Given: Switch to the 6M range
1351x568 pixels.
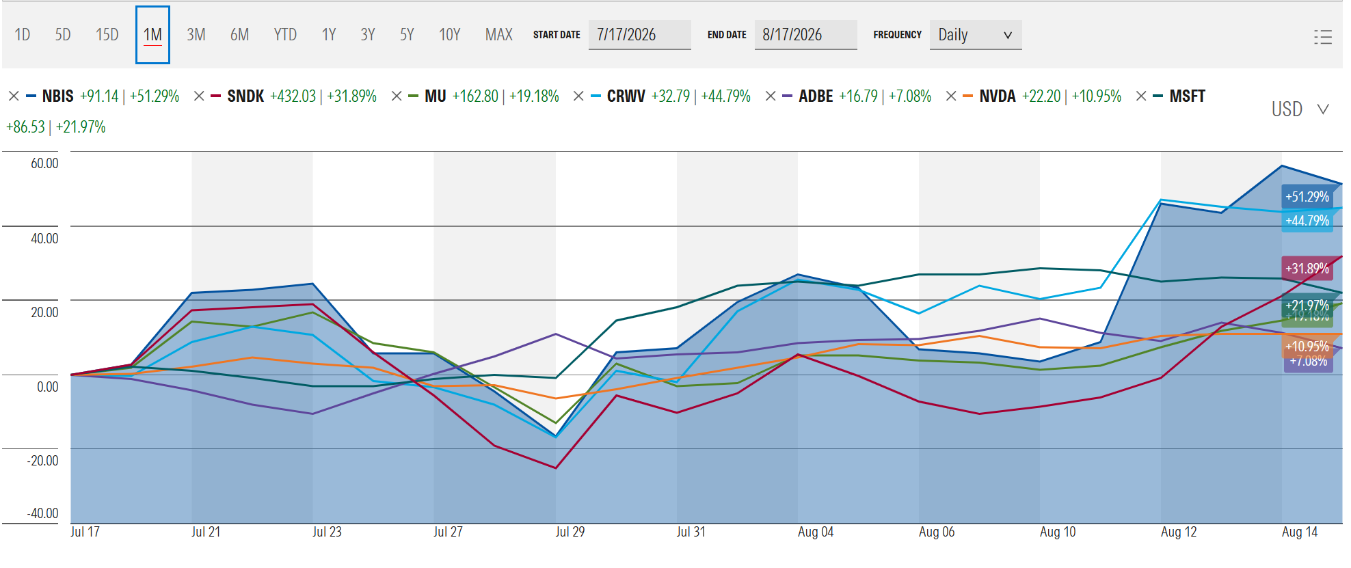Looking at the screenshot, I should [239, 35].
